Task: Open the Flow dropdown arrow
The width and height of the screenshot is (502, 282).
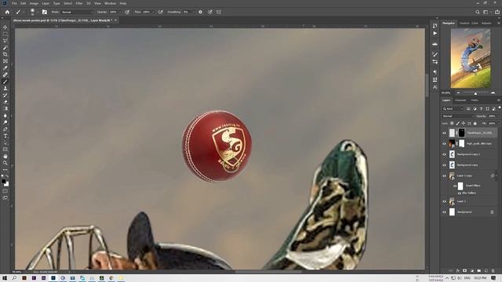Action: [153, 12]
